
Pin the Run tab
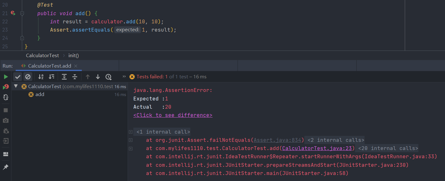(6, 167)
